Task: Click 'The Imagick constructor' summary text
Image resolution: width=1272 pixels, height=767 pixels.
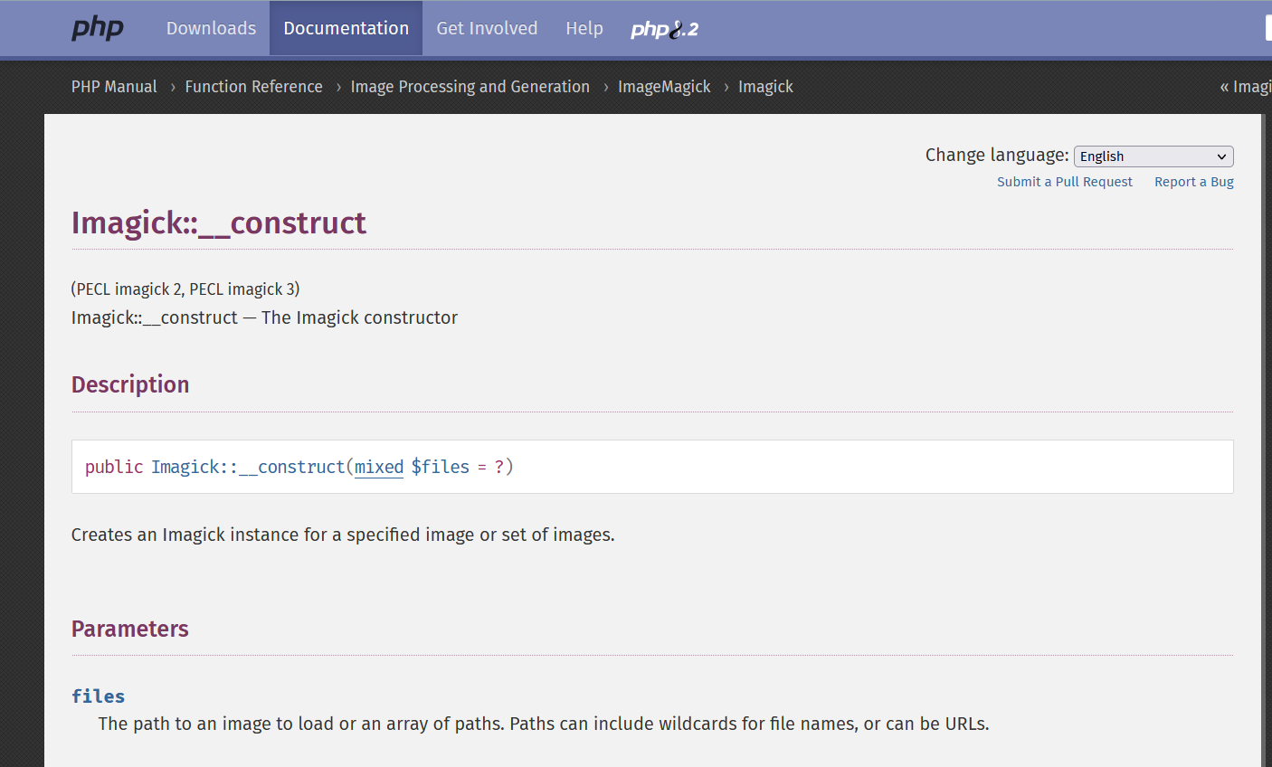Action: [x=359, y=317]
